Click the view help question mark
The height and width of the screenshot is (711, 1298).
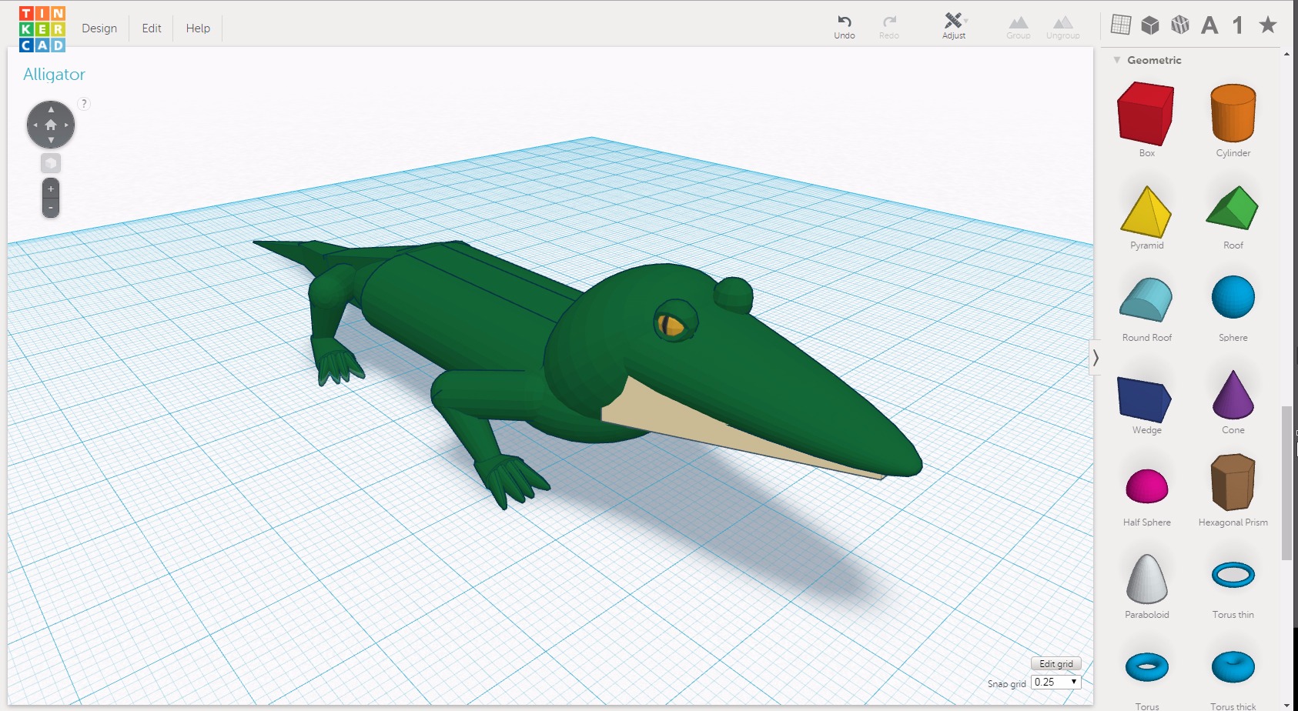coord(84,104)
